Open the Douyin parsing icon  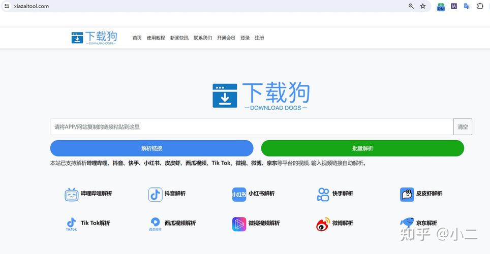click(155, 194)
